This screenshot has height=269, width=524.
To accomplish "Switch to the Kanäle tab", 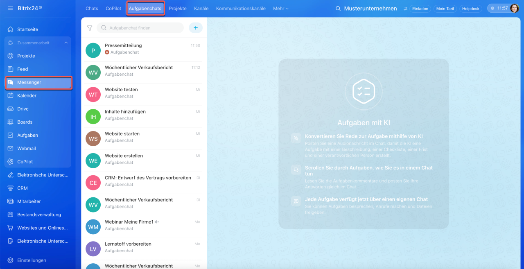I will click(201, 9).
